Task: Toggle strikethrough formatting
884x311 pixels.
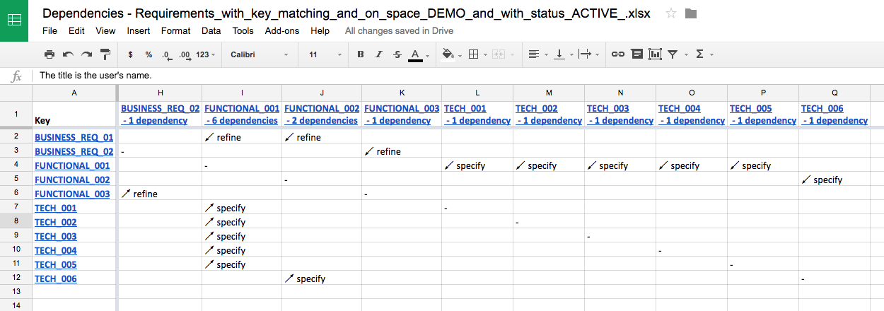Action: pyautogui.click(x=397, y=54)
